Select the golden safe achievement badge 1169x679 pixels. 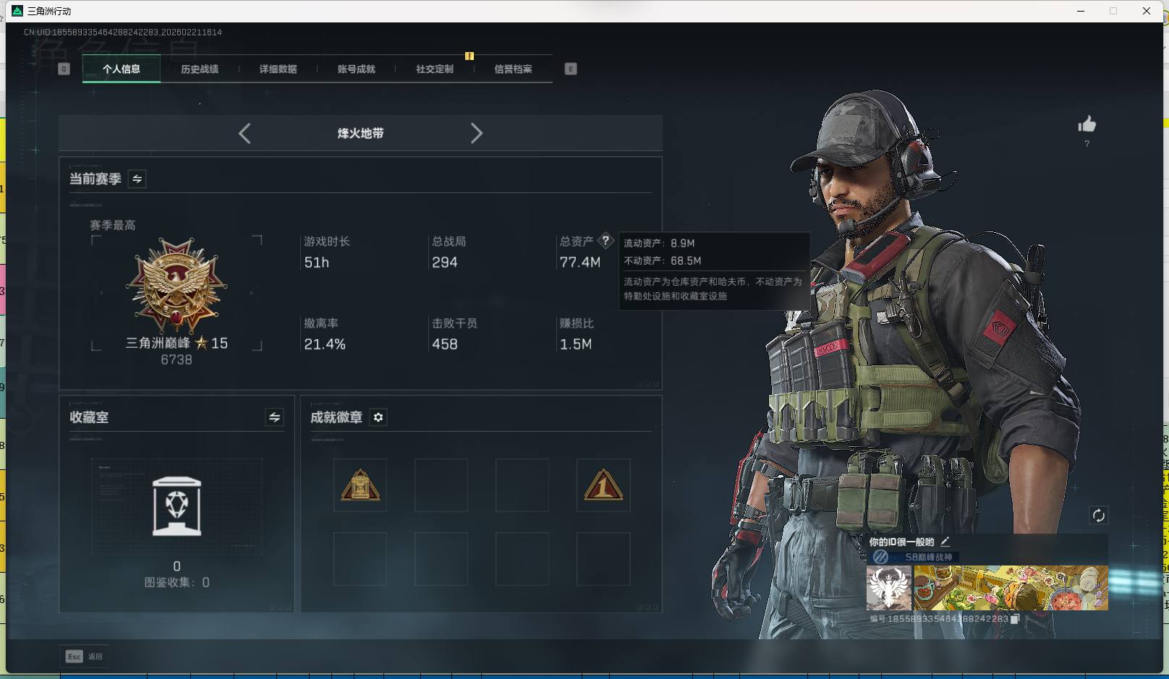point(360,485)
